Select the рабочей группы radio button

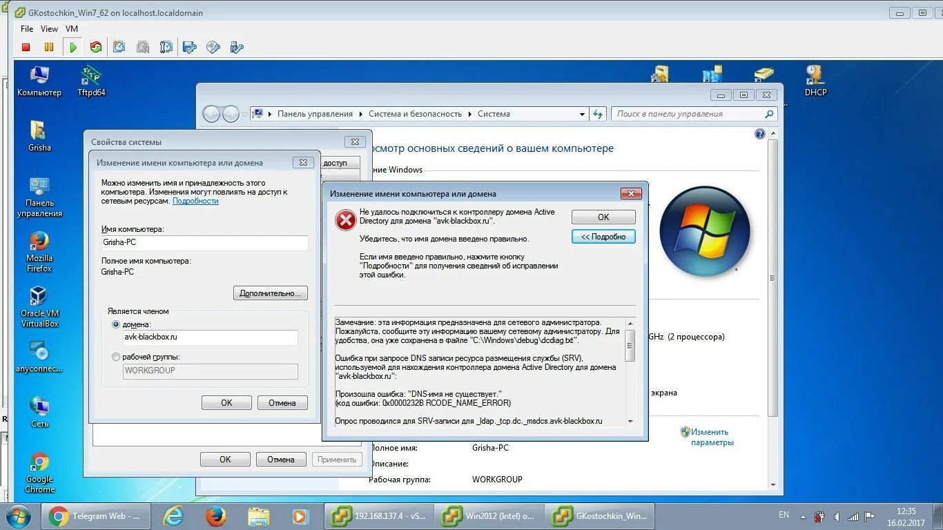click(116, 357)
